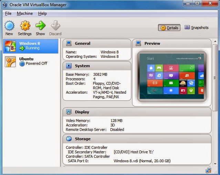Screen dimensions: 220x175
Task: Click the 'Name:' label in General
Action: click(x=71, y=52)
